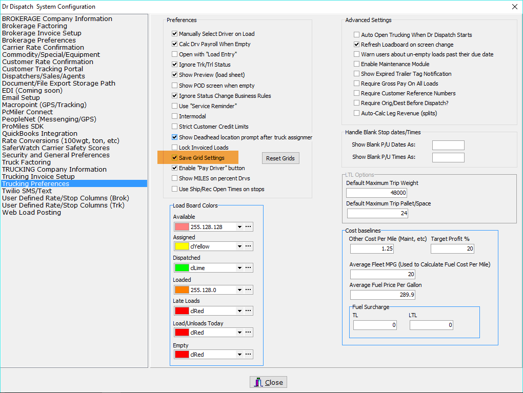Click the Close button at bottom

click(268, 382)
